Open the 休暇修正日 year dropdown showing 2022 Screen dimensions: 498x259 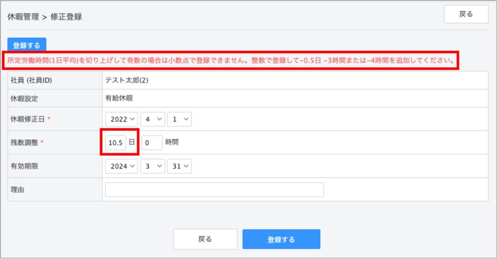click(x=122, y=119)
